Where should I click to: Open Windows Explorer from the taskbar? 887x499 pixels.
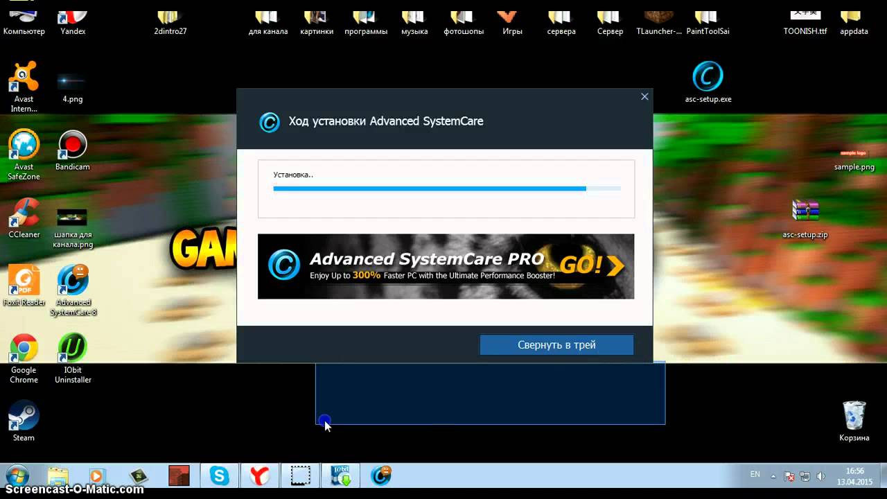point(58,476)
